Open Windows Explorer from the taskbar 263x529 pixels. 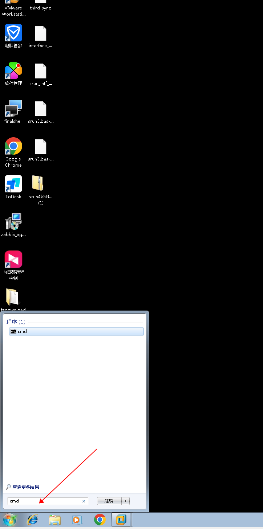click(55, 520)
